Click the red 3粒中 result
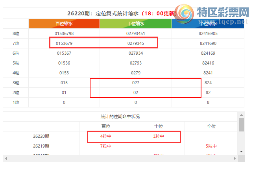Screen dimensions: 253x172 pyautogui.click(x=159, y=136)
